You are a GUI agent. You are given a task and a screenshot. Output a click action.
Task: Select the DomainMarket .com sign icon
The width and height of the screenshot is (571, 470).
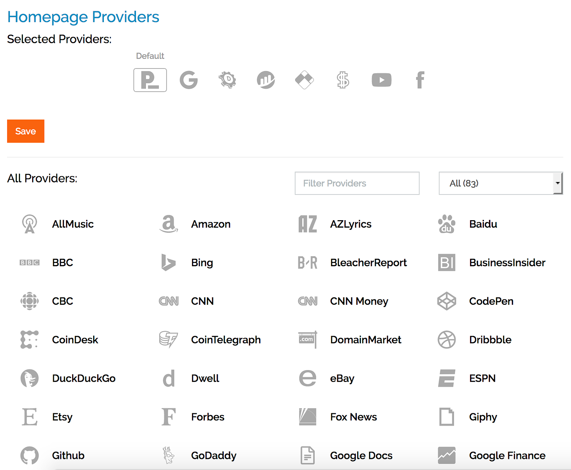308,339
